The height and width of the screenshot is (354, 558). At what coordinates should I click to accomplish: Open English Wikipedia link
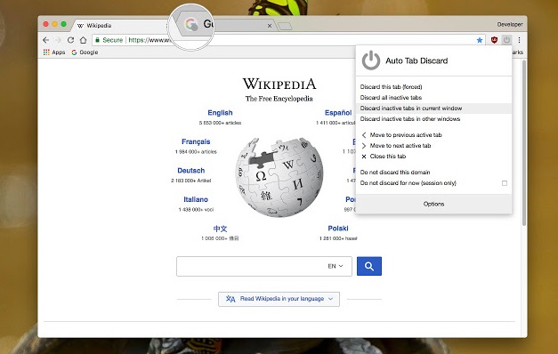(x=220, y=113)
